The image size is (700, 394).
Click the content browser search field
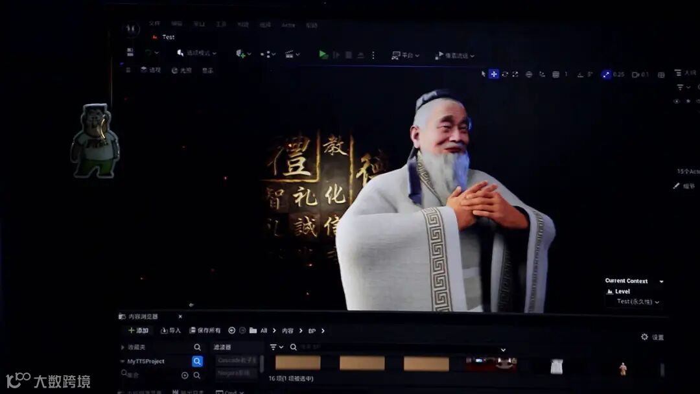point(397,347)
